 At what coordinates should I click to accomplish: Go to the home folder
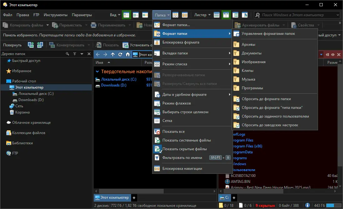pyautogui.click(x=128, y=54)
